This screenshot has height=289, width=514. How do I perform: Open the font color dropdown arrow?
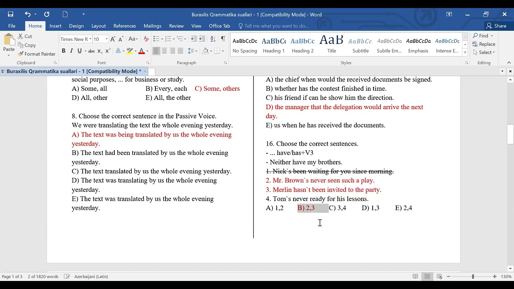[x=147, y=51]
